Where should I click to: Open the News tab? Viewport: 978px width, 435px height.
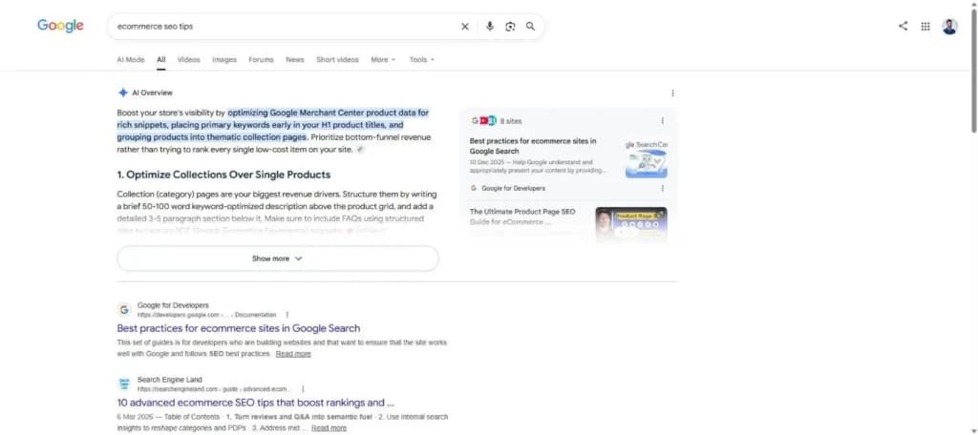click(x=295, y=60)
